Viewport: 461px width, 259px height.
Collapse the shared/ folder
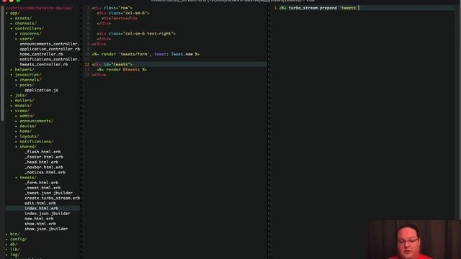click(x=27, y=147)
